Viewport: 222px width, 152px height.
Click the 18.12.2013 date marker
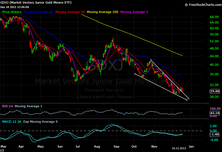[x=179, y=148]
